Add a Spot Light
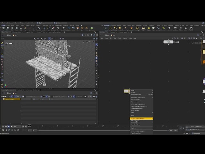Image resolution: width=205 pixels, height=154 pixels. click(115, 29)
